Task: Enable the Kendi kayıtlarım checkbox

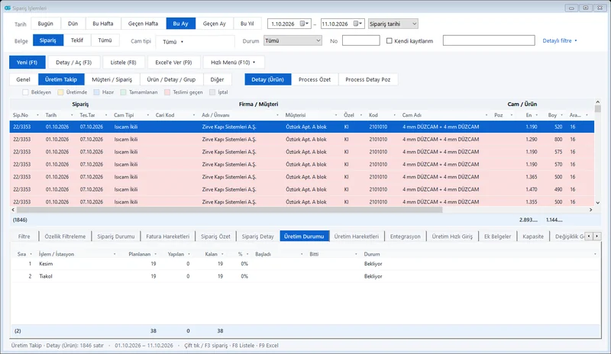Action: (x=389, y=40)
